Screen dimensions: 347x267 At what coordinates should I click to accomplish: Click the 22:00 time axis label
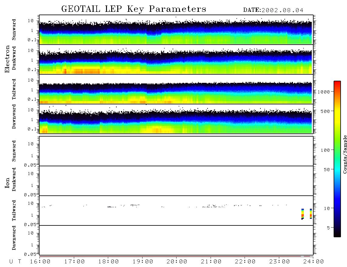(245, 262)
